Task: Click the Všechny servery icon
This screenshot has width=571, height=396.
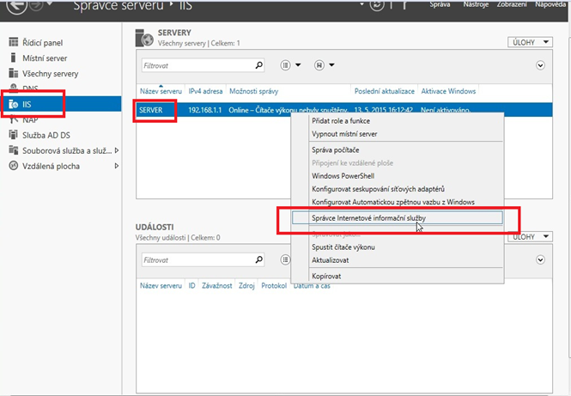Action: point(14,73)
